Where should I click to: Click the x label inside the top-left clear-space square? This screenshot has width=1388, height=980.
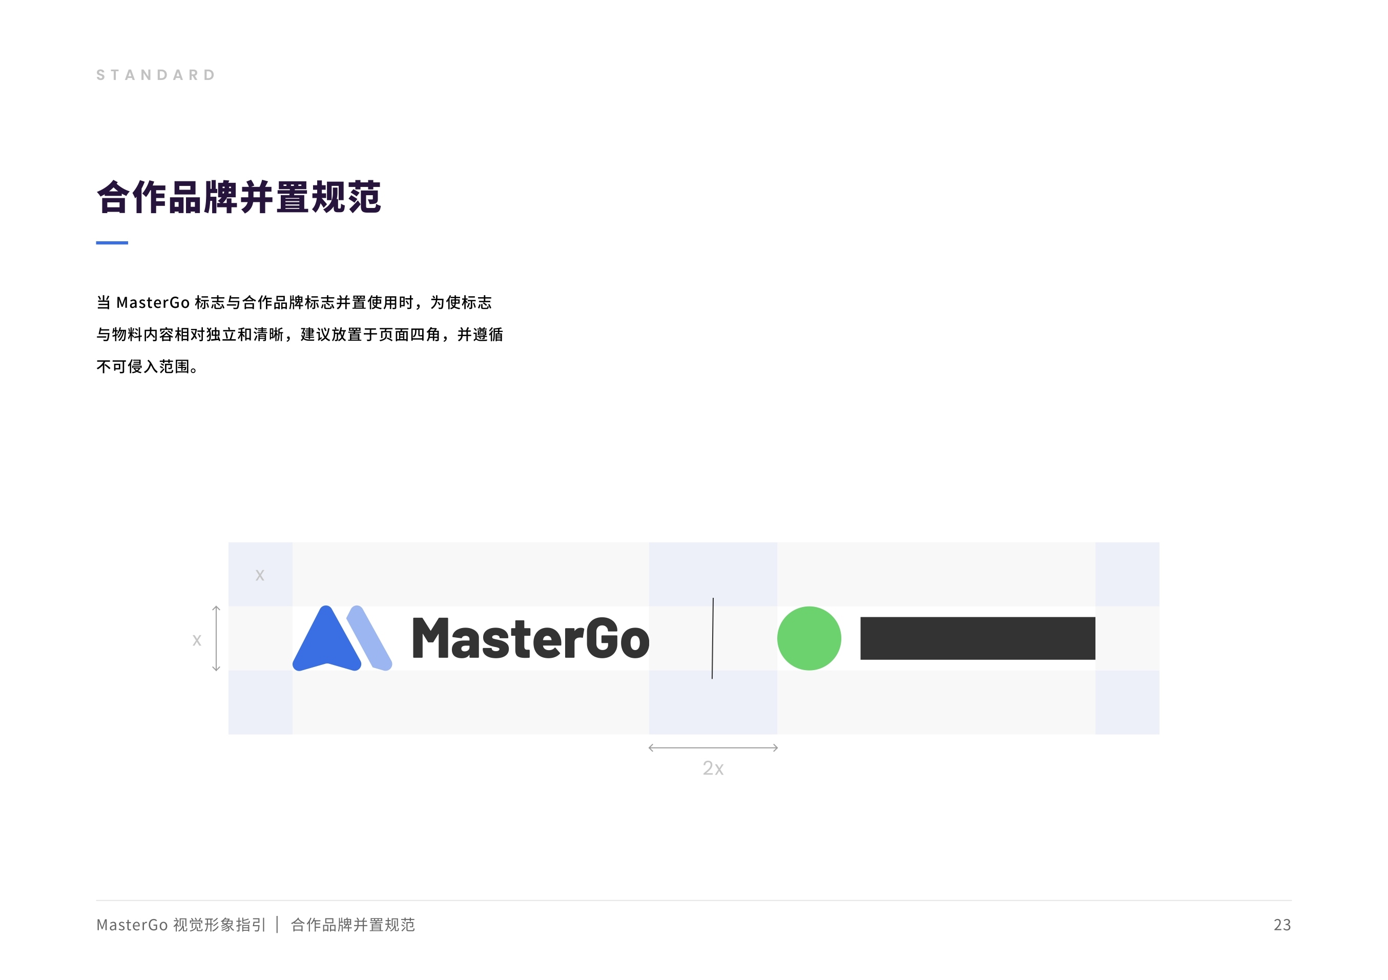pos(260,575)
